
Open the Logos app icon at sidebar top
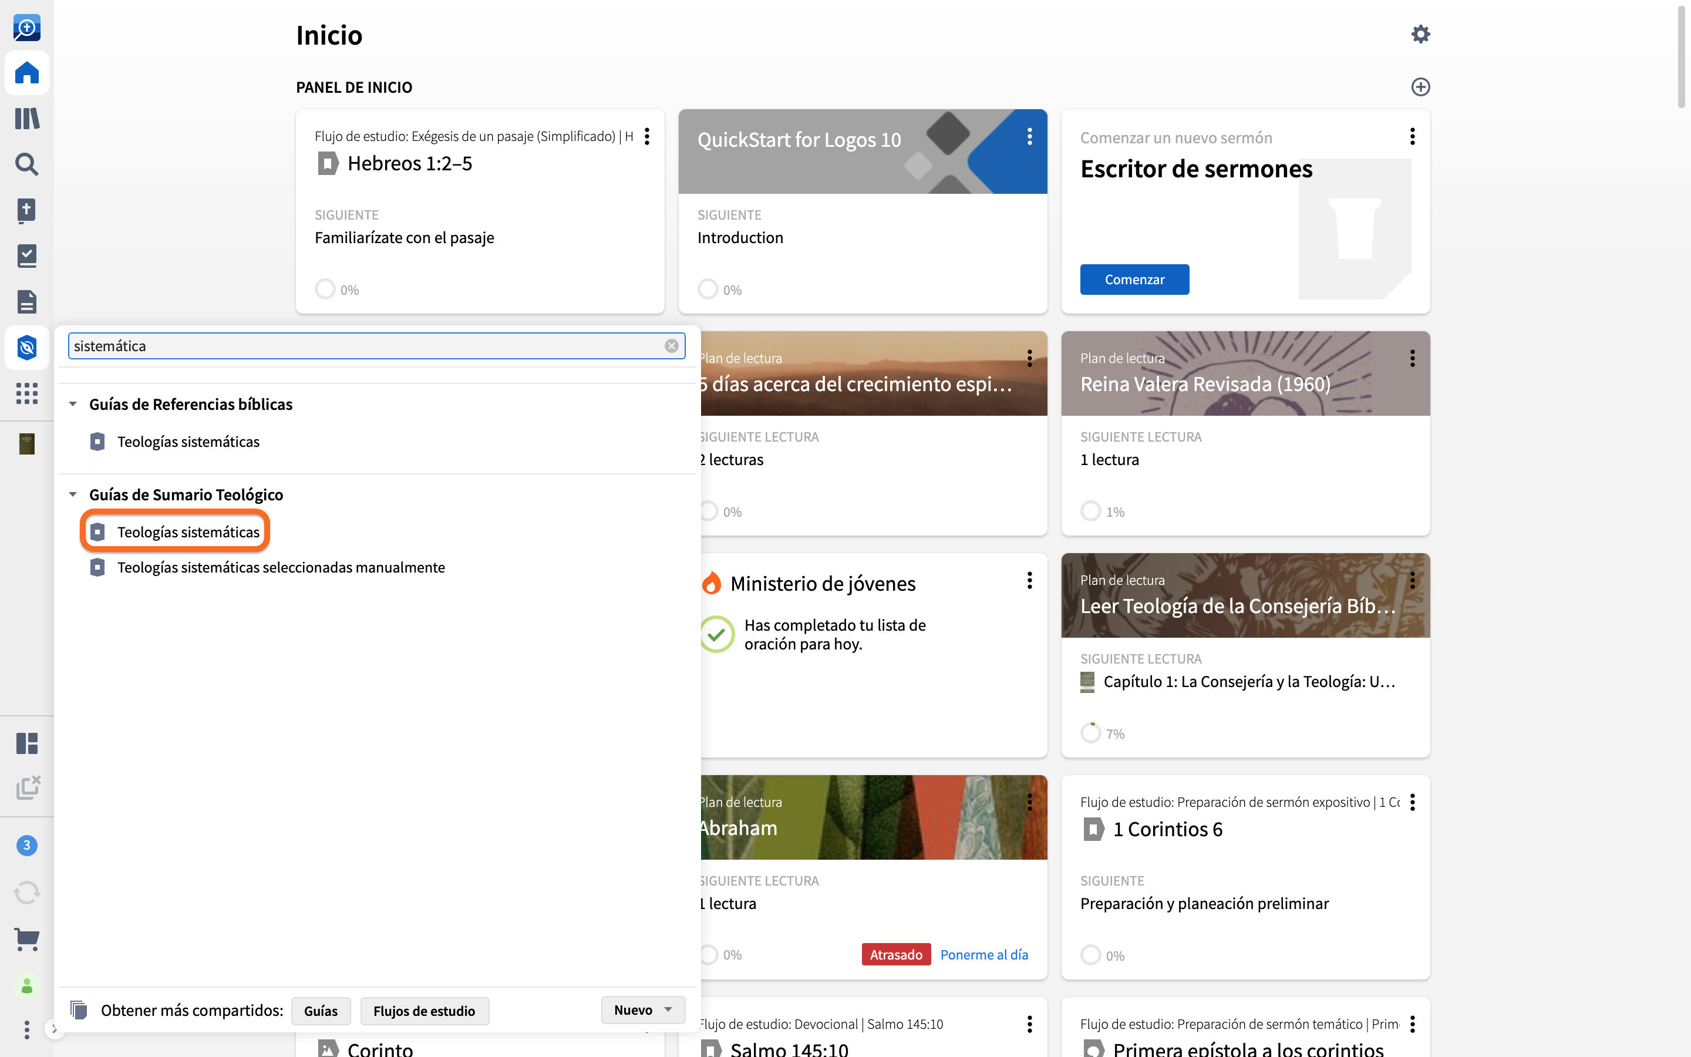coord(26,28)
